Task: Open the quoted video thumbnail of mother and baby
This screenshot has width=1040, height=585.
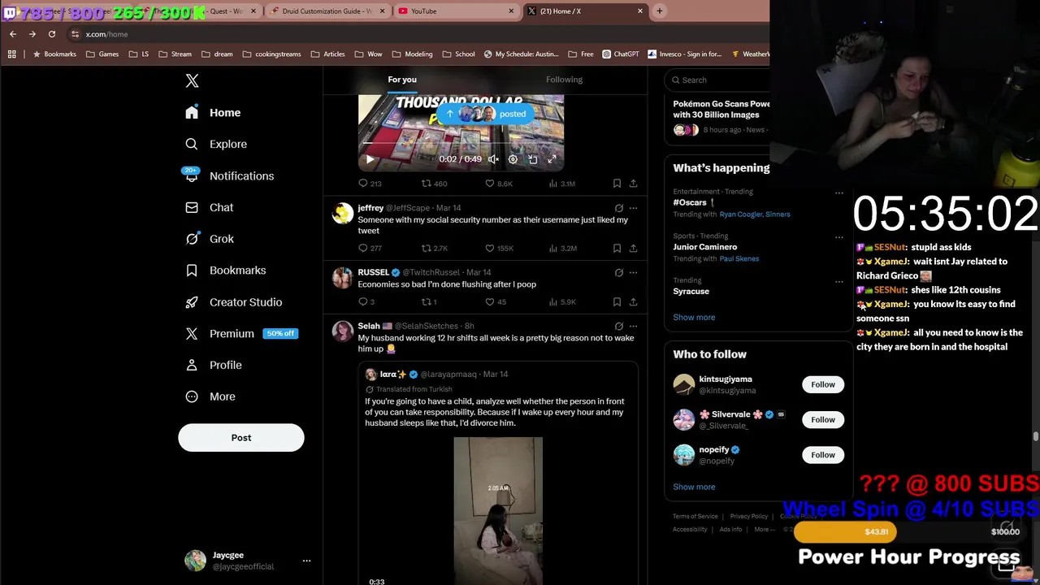Action: 498,511
